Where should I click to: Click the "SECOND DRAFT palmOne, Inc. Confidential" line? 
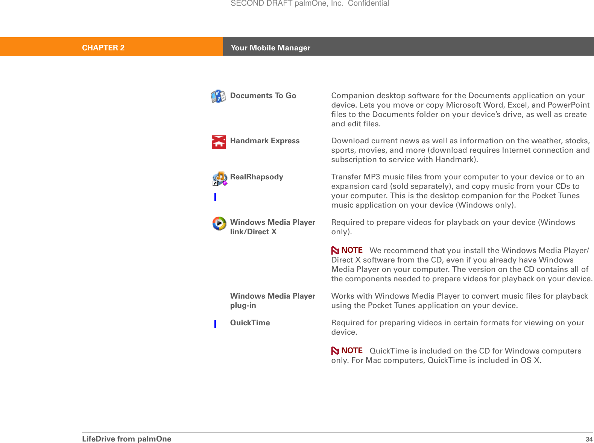[x=310, y=3]
